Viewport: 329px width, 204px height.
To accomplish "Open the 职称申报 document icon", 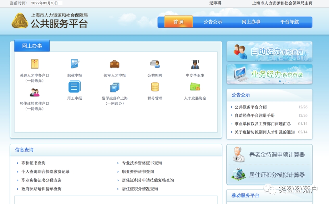I will pos(75,64).
